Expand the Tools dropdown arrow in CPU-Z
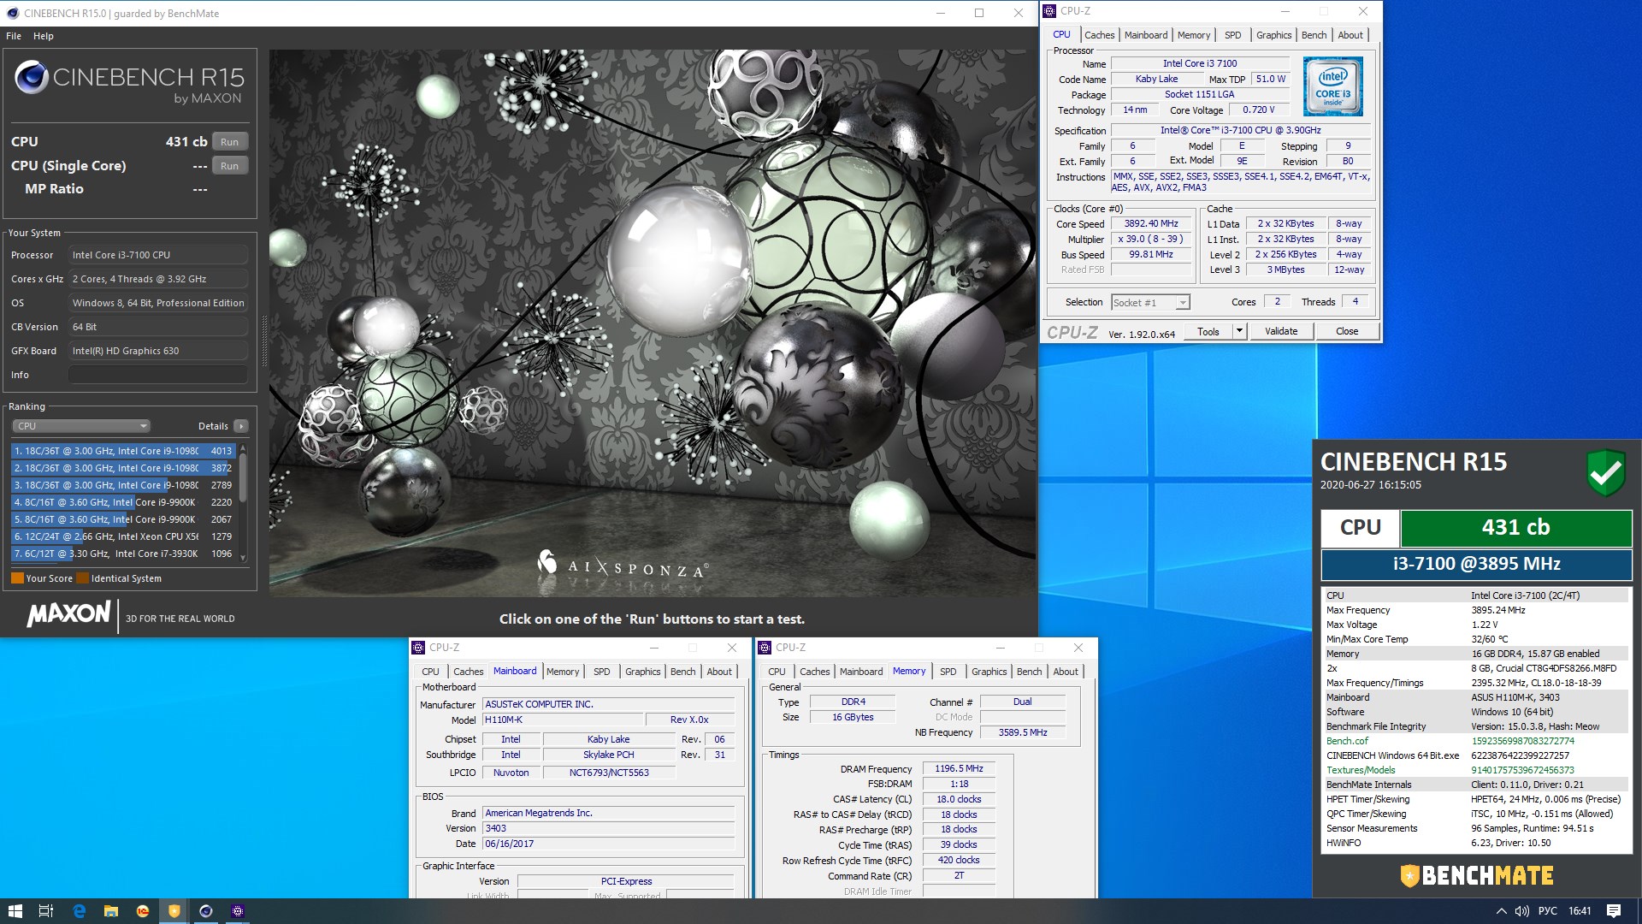This screenshot has width=1642, height=924. (1238, 331)
